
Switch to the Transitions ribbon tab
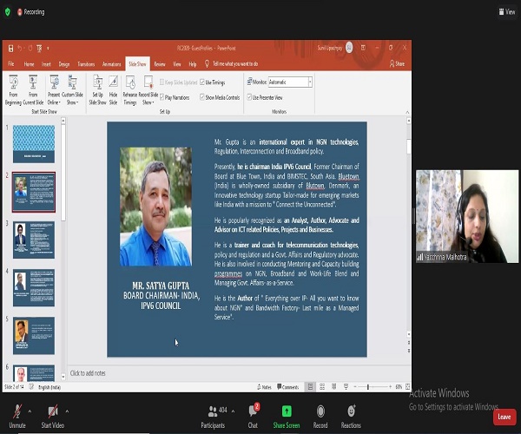[x=86, y=63]
